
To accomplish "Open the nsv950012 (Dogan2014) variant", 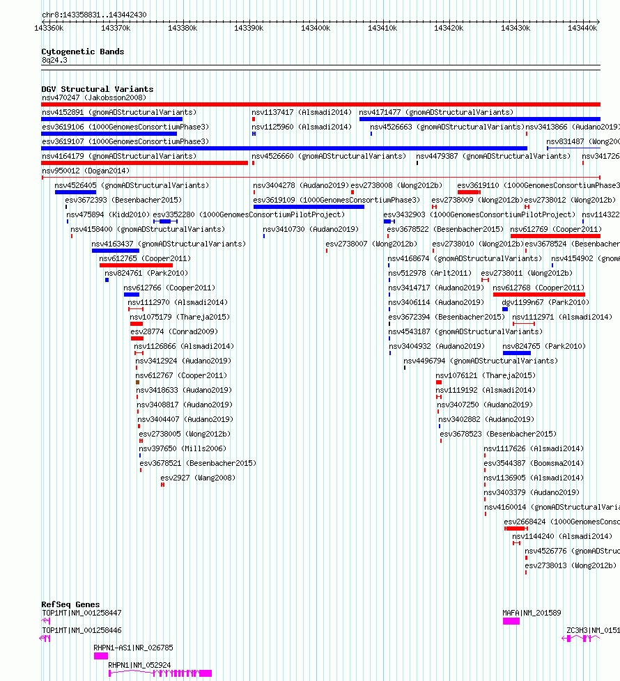I will click(86, 171).
